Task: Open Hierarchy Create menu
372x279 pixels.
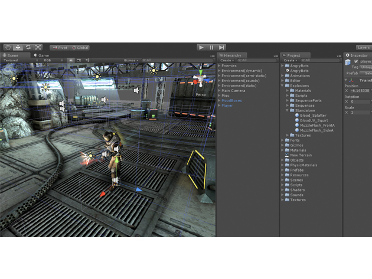Action: coord(227,60)
